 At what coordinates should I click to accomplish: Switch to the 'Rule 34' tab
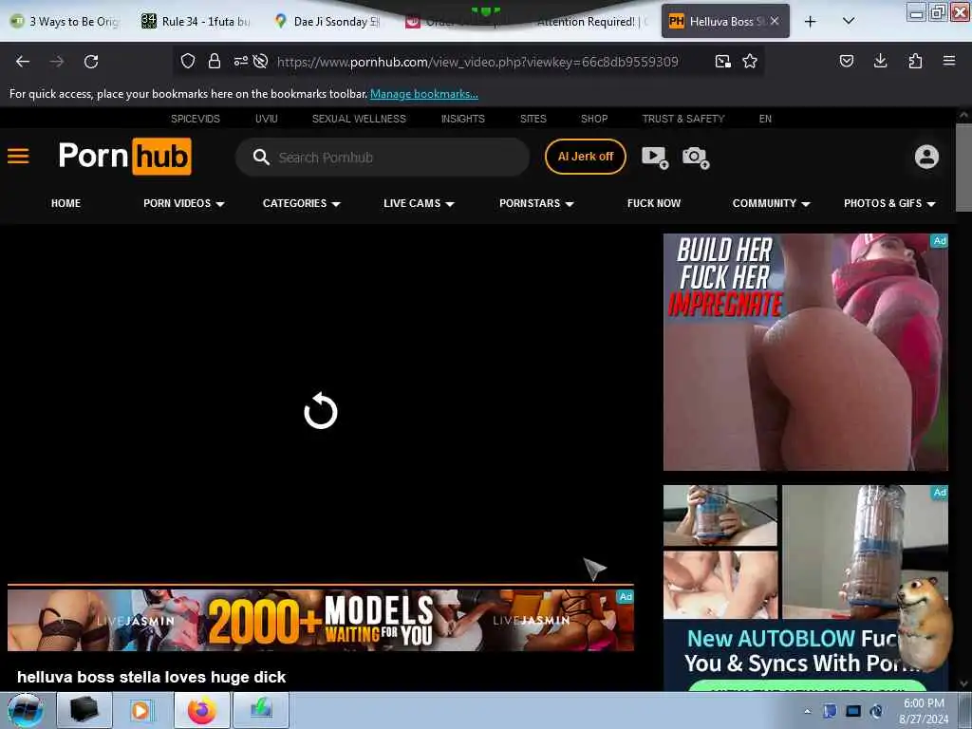pos(196,21)
